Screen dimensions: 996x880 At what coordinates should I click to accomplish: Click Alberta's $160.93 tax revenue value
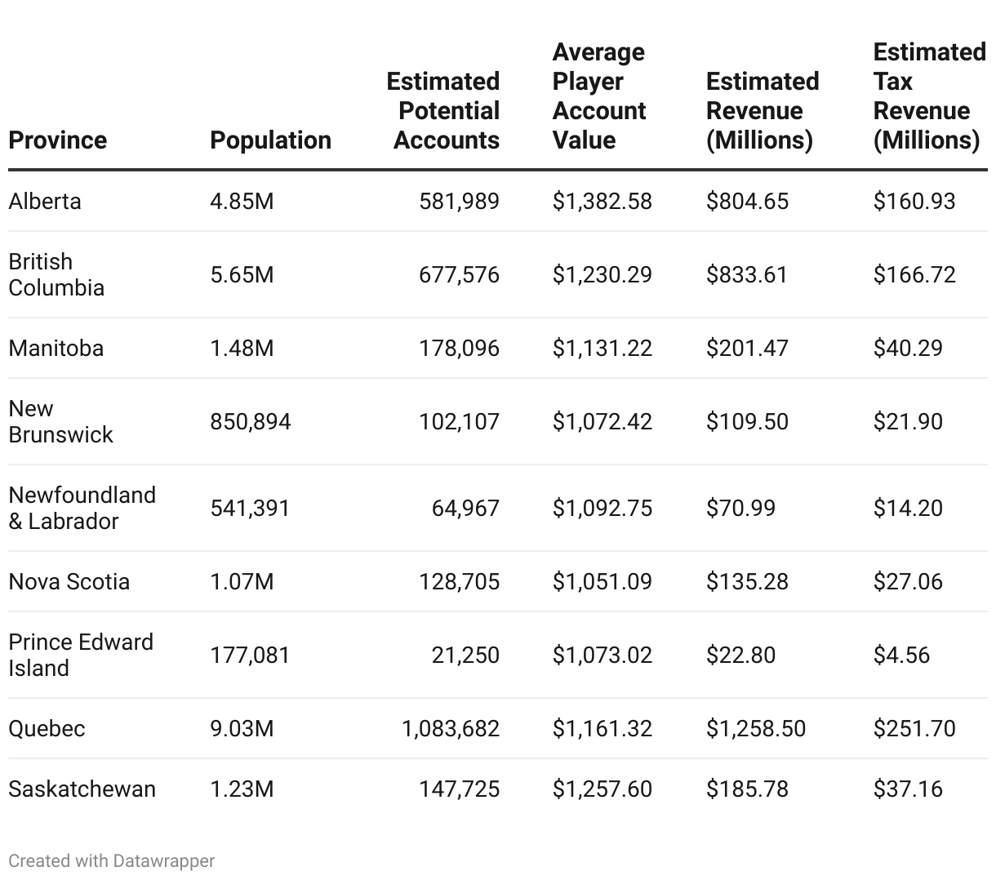click(x=914, y=201)
